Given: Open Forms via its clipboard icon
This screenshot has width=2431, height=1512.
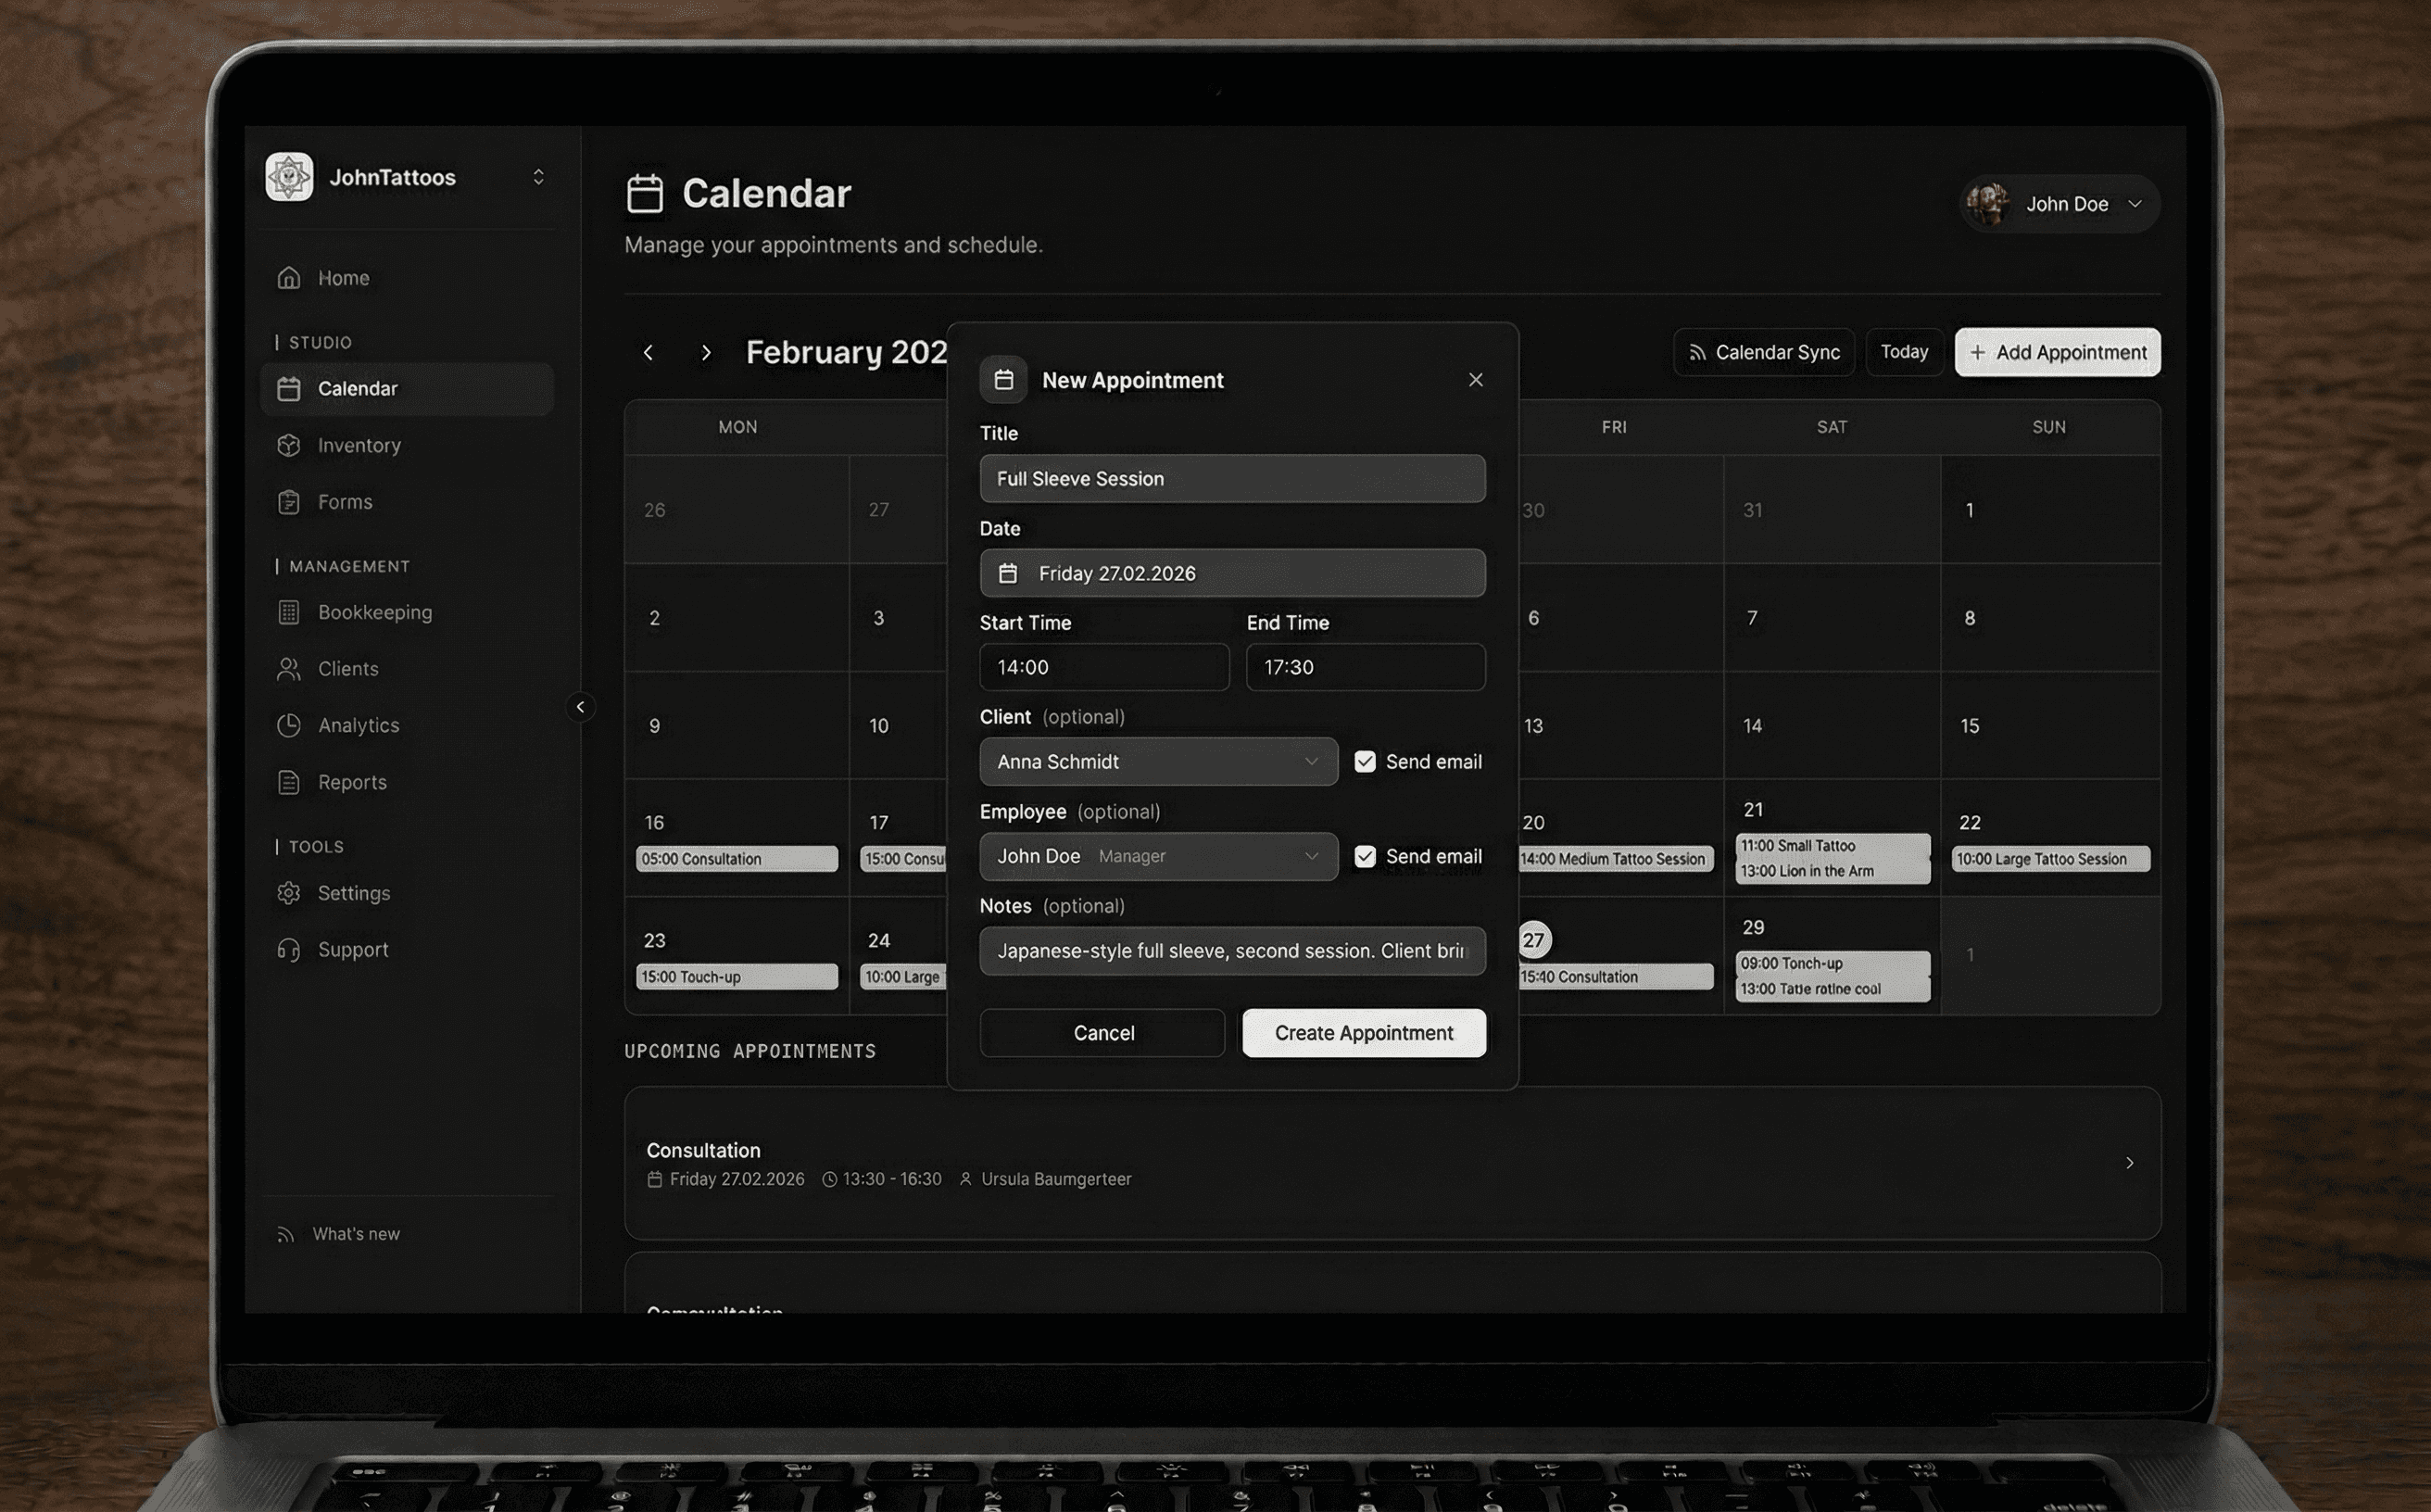Looking at the screenshot, I should [289, 502].
